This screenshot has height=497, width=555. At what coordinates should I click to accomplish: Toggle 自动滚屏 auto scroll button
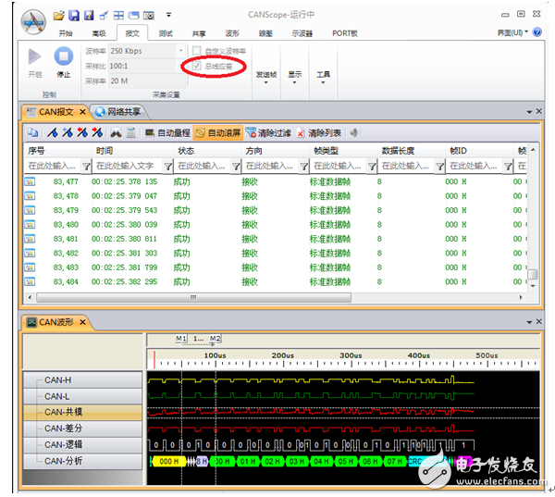point(219,132)
